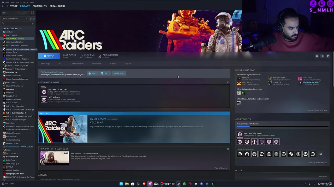Open game info icon

tap(322, 56)
